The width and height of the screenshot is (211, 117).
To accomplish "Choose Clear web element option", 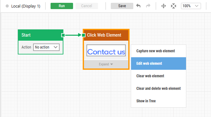I will [x=158, y=76].
